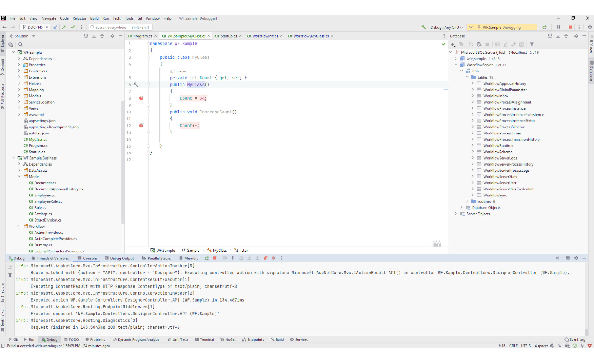Click locate file crosshair in Solution panel
594x363 pixels.
pyautogui.click(x=86, y=36)
